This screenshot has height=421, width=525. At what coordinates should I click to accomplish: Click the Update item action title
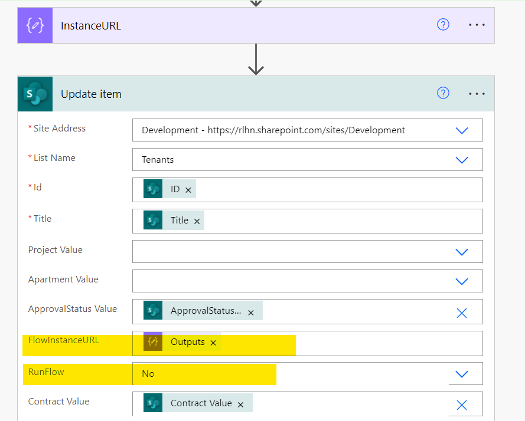(x=91, y=94)
